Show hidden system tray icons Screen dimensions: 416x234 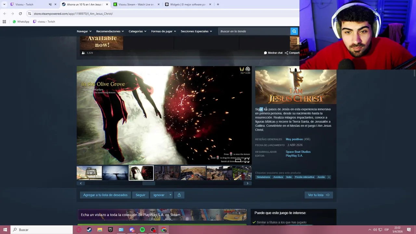pos(370,230)
